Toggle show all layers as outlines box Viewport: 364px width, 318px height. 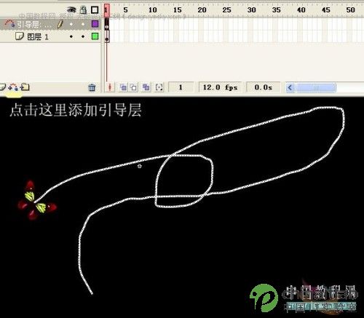pyautogui.click(x=95, y=9)
